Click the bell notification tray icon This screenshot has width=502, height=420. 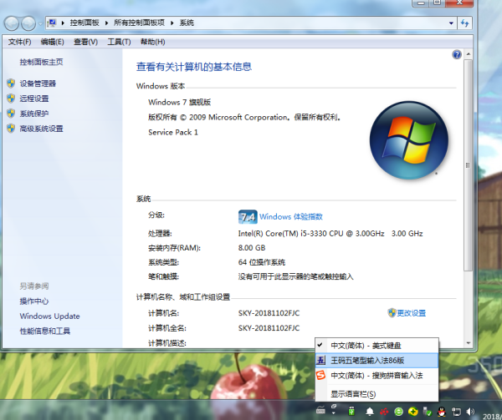370,412
